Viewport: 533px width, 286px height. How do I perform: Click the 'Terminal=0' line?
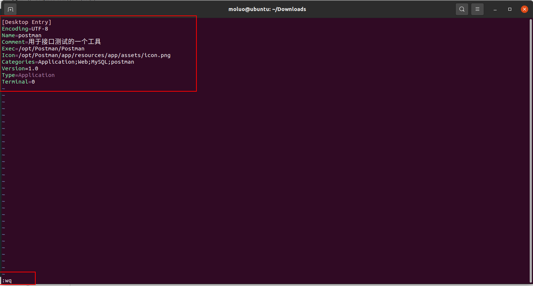tap(18, 82)
